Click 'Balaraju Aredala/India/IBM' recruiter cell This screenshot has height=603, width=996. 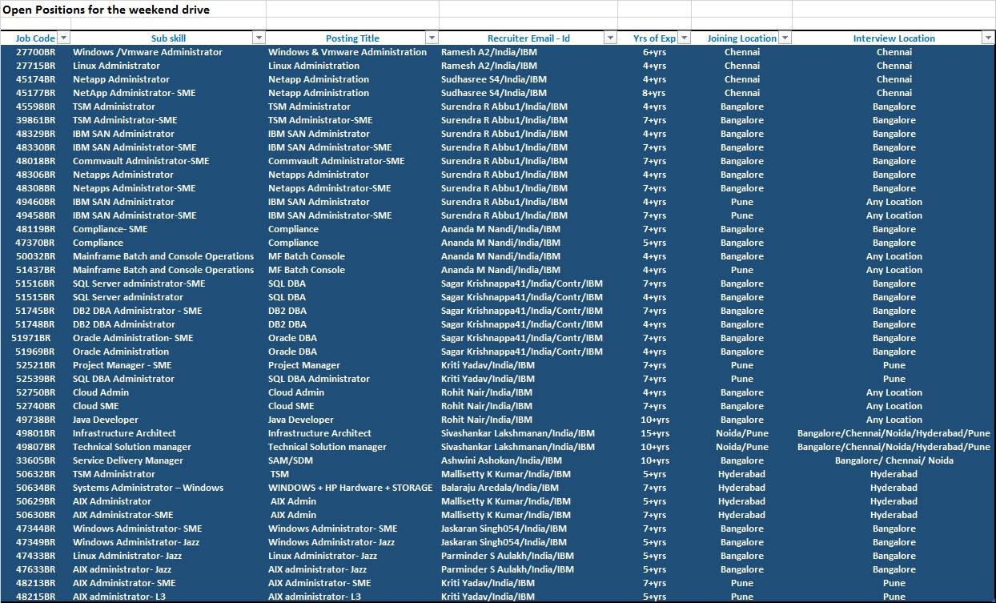[x=500, y=488]
